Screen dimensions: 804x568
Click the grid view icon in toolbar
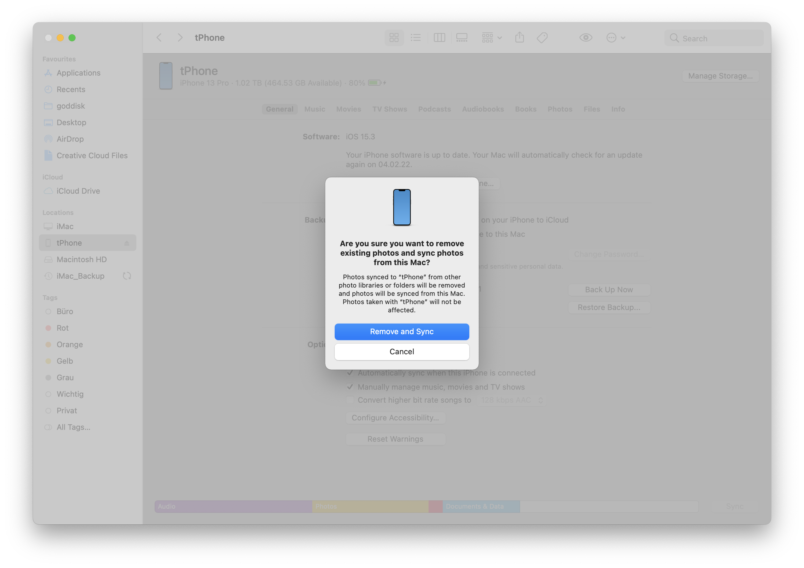[x=394, y=37]
